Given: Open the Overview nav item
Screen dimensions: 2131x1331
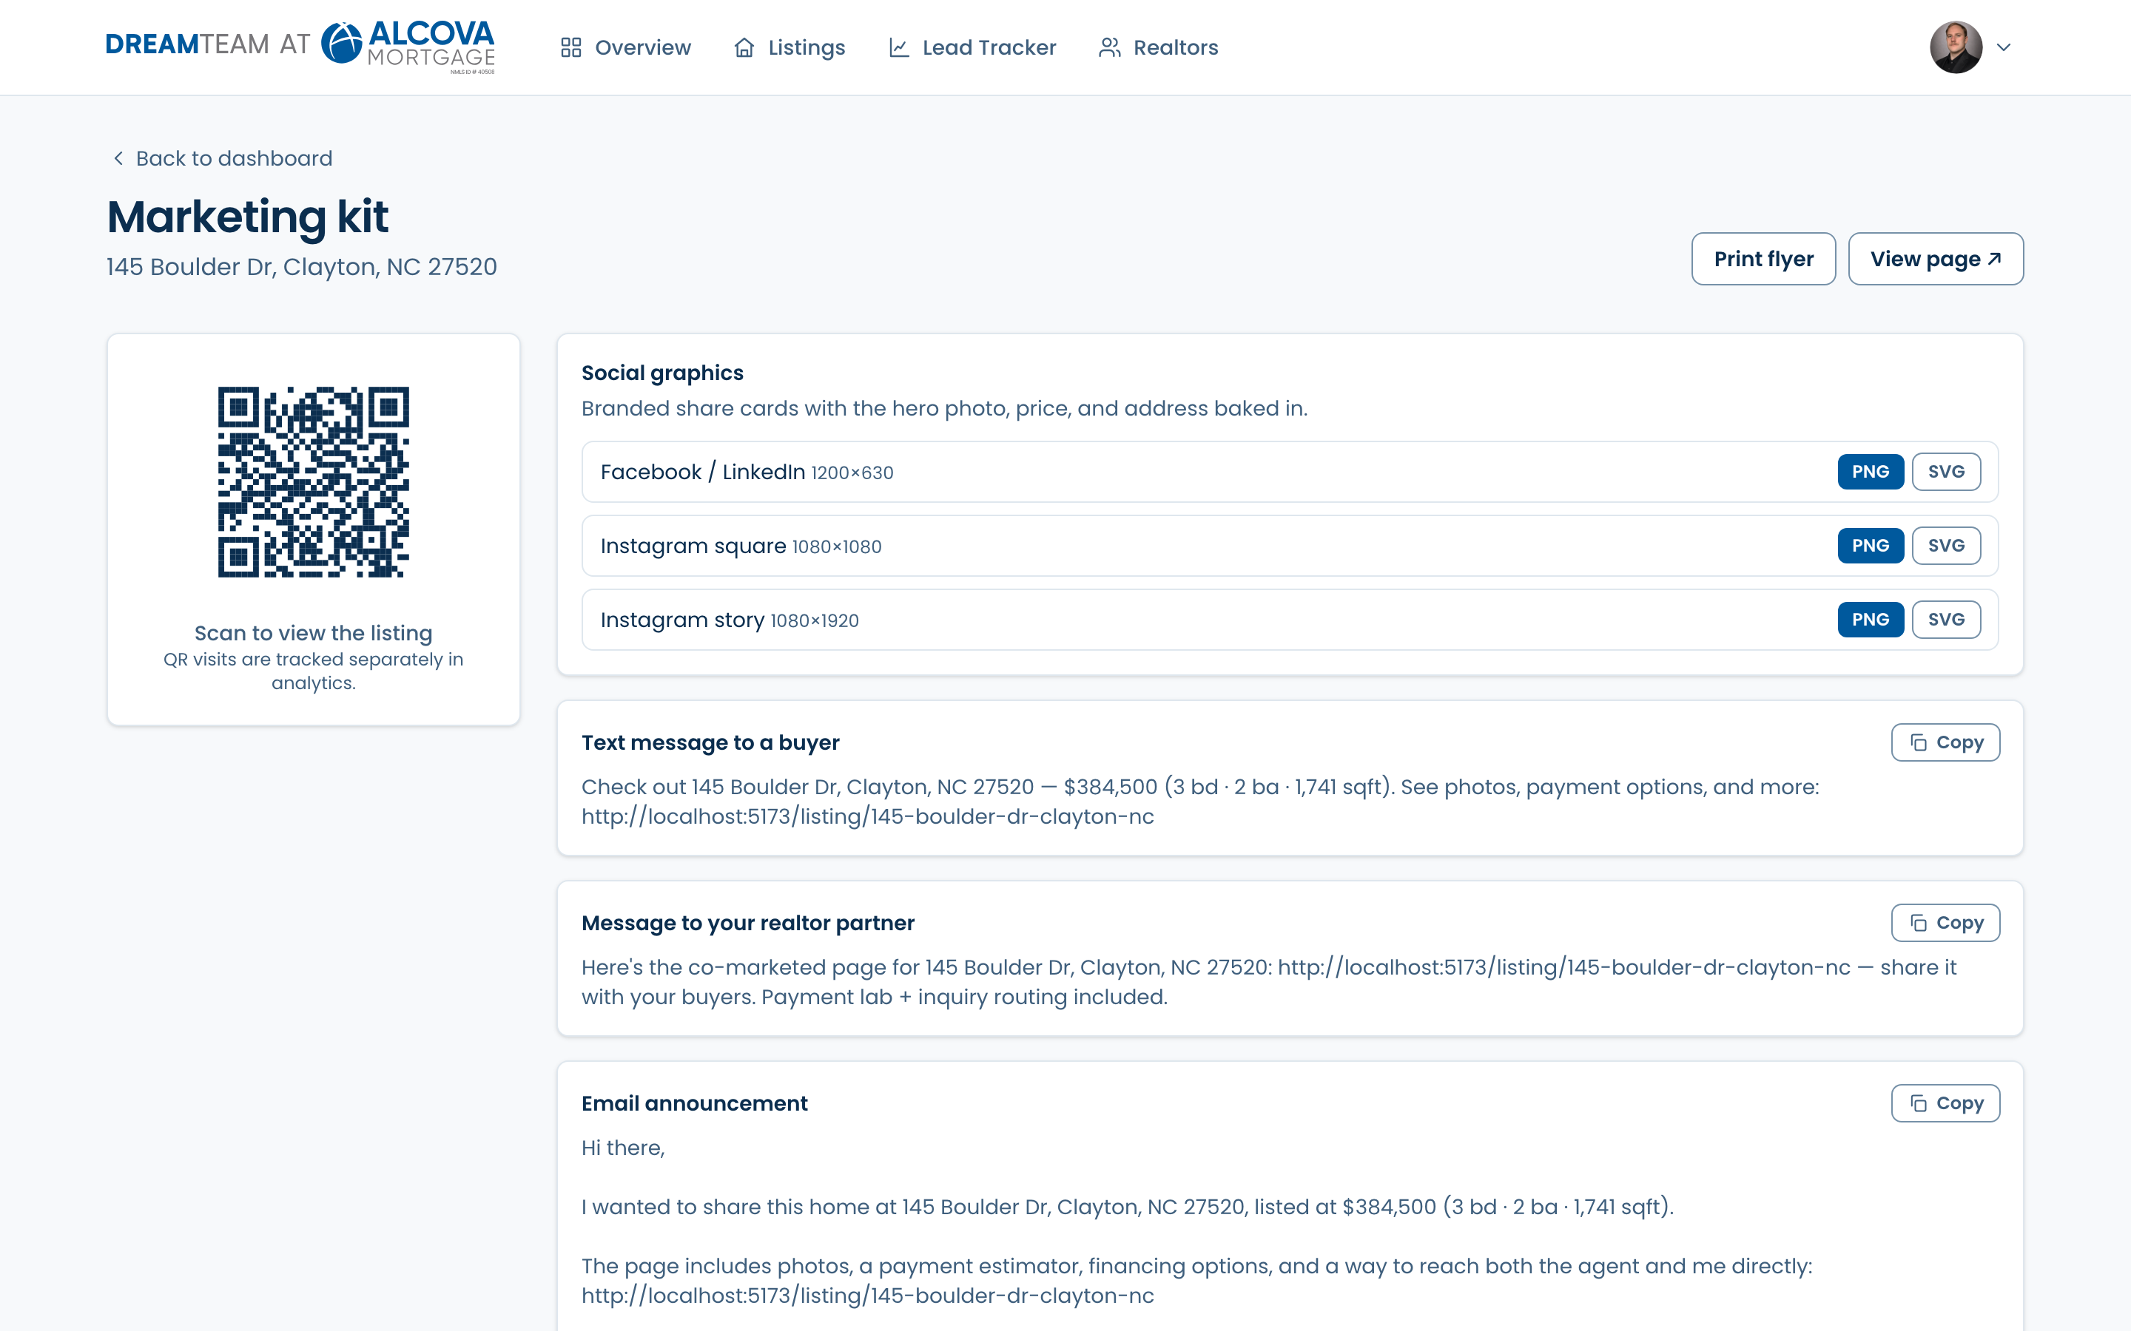Looking at the screenshot, I should (x=625, y=47).
